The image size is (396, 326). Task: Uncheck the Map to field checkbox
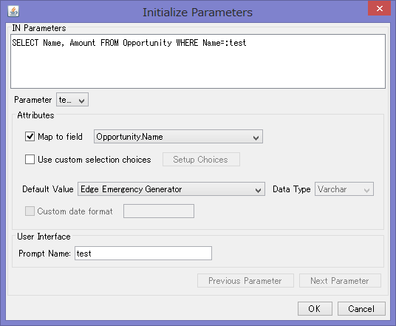point(30,137)
